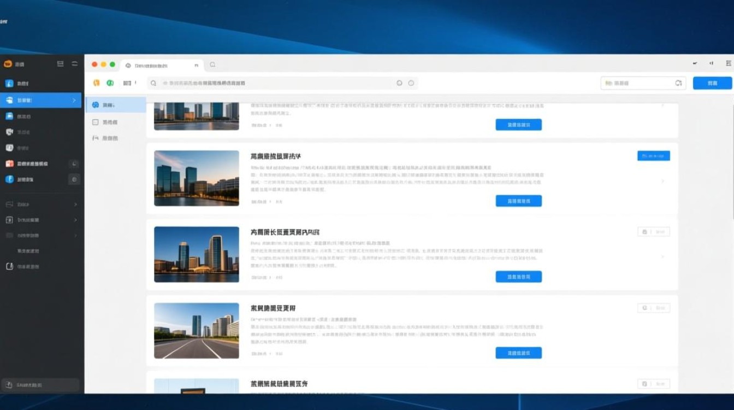Click the refresh icon in the top-right search field
Viewport: 734px width, 410px height.
pos(678,83)
